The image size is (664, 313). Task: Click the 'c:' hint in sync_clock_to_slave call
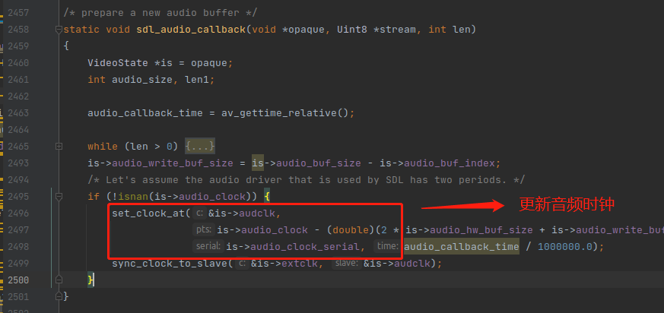[242, 263]
